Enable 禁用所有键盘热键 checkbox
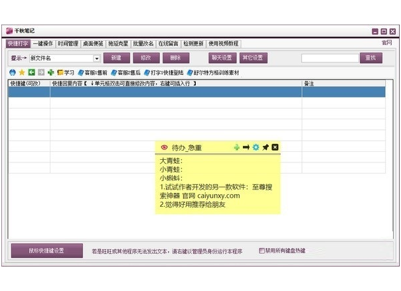 [x=262, y=251]
